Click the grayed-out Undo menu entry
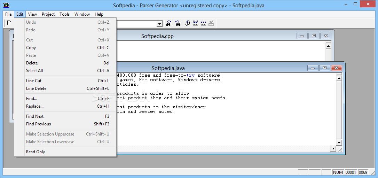Screen dimensions: 378x178 click(65, 22)
